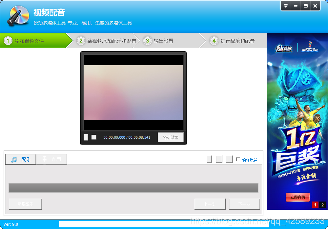Click the 预览效果 button
This screenshot has height=229, width=328.
pyautogui.click(x=171, y=137)
